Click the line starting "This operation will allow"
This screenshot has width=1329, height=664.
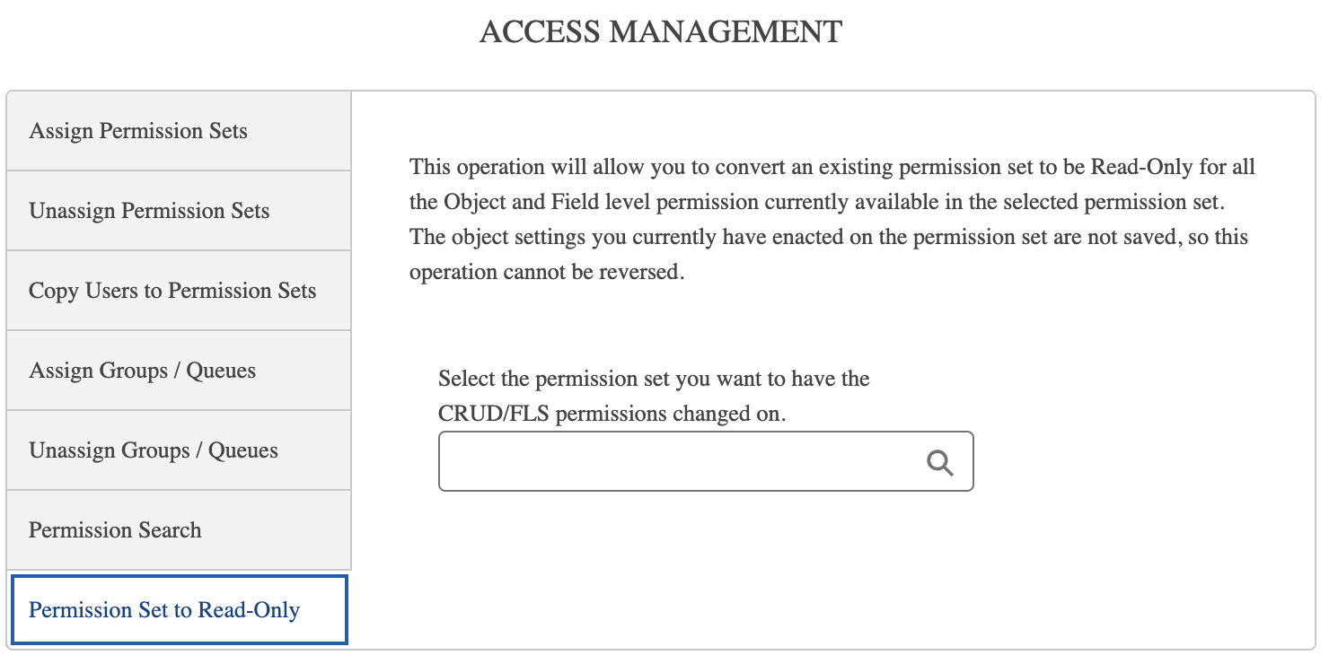pyautogui.click(x=832, y=167)
